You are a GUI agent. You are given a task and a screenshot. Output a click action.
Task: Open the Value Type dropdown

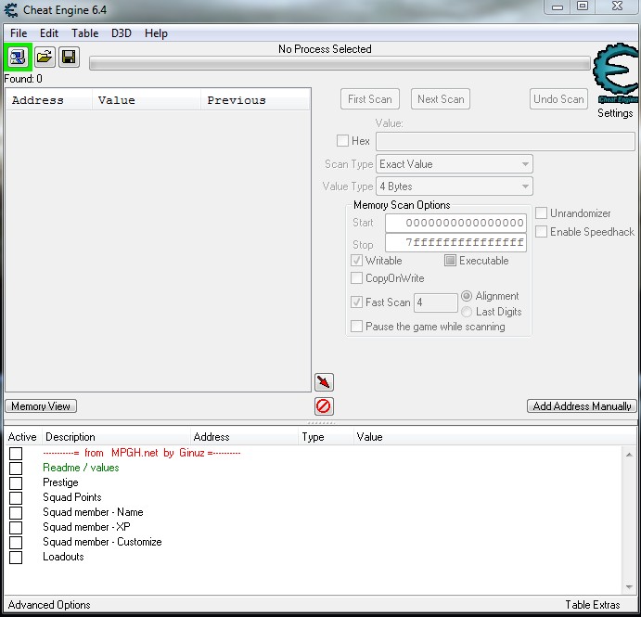(455, 186)
